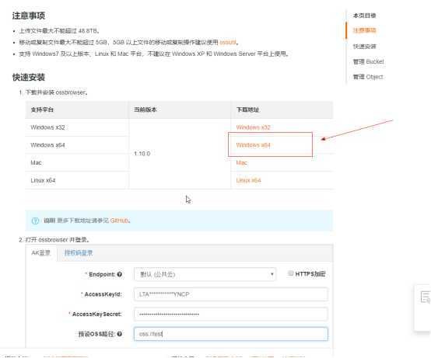Enable the HTTPS加密 checkbox
The image size is (431, 358).
tap(290, 273)
